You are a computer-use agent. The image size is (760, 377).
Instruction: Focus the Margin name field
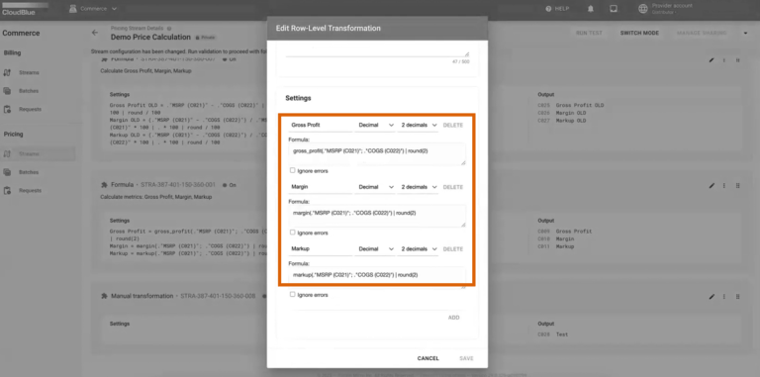[x=320, y=187]
